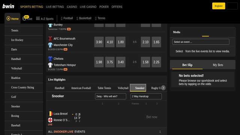
Task: Open the Select an event dropdown
Action: (201, 42)
